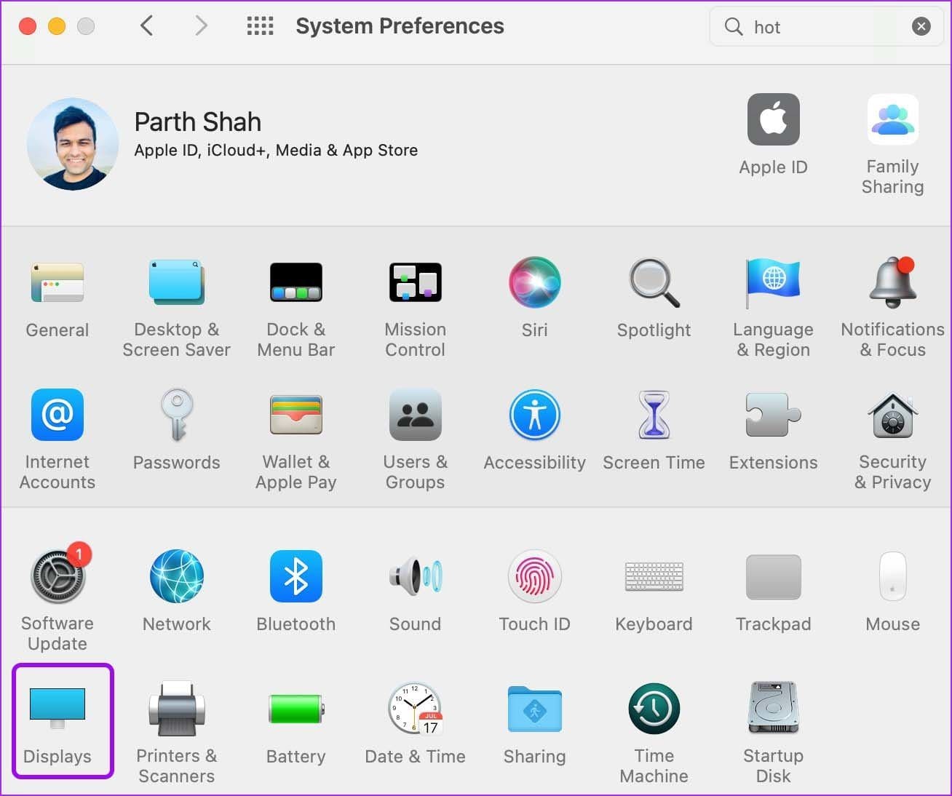
Task: Go forward using the forward arrow
Action: tap(202, 26)
